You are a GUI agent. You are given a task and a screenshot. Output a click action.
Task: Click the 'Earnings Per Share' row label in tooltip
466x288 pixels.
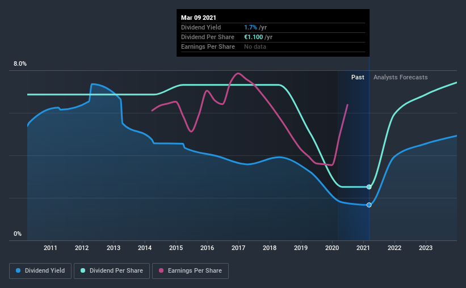[208, 46]
